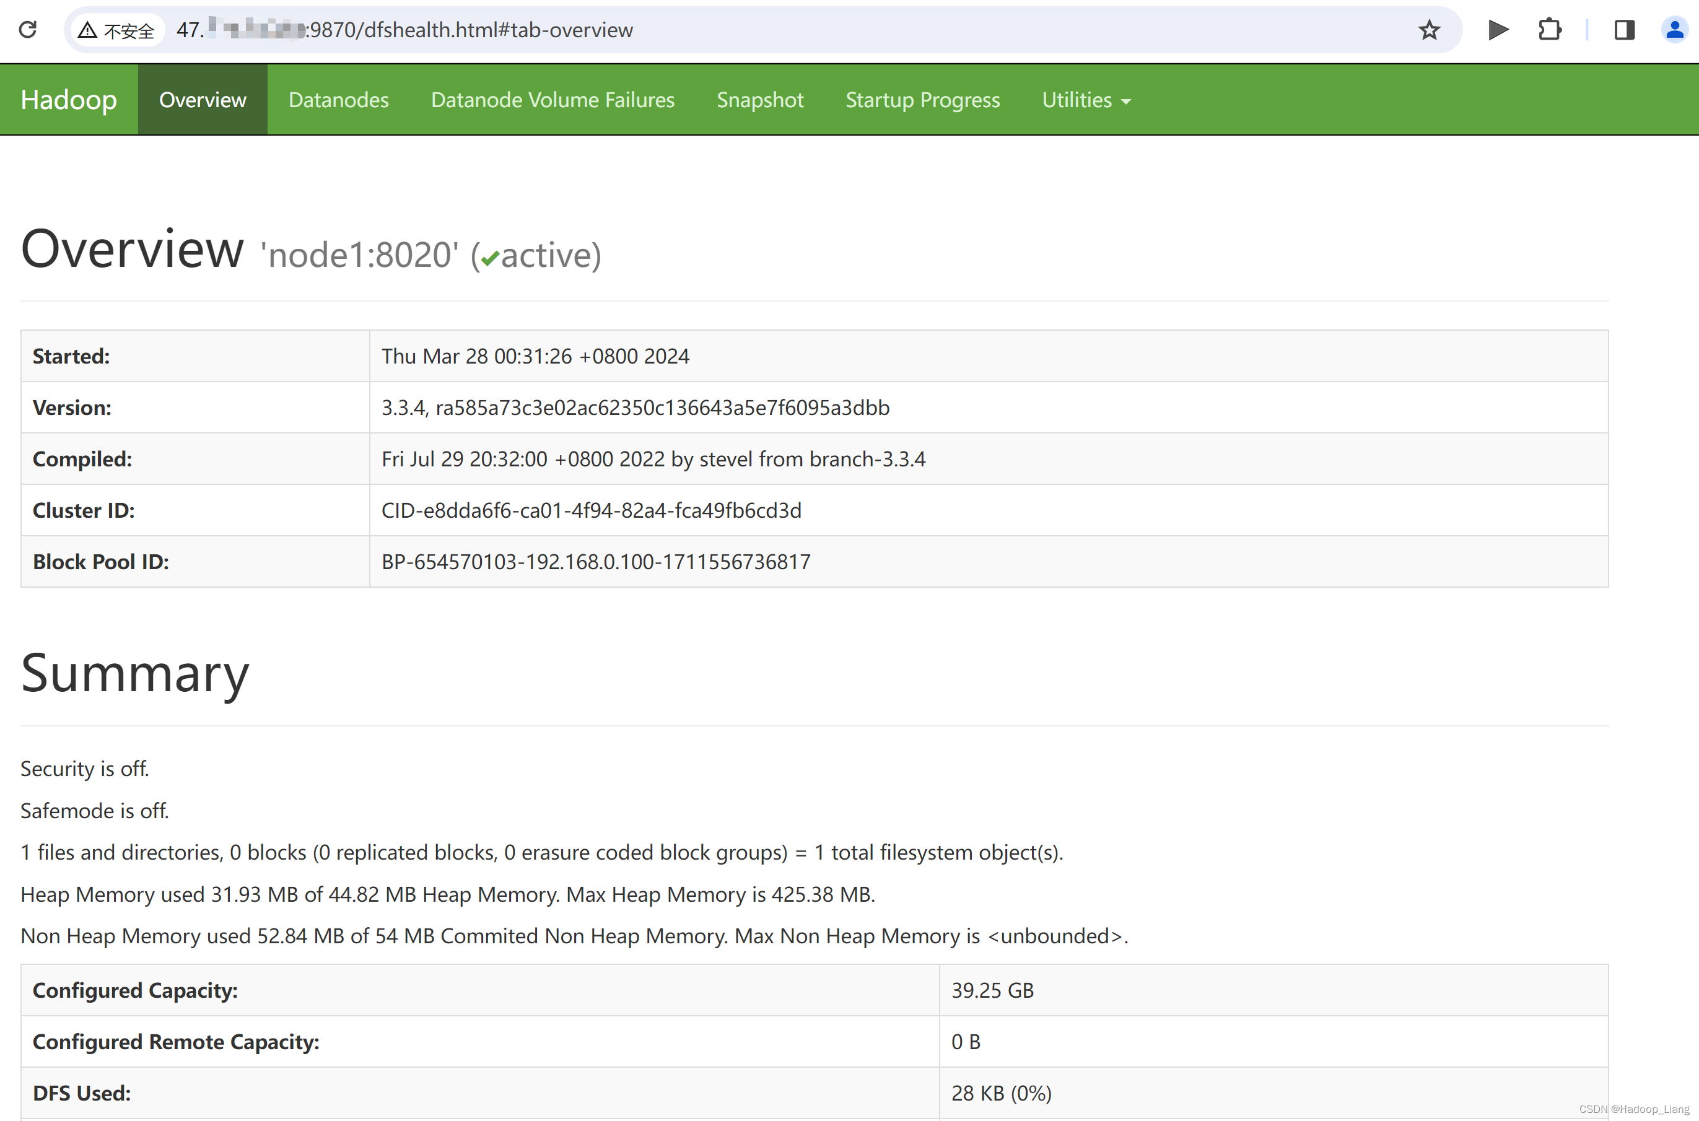Click the 'Configured Remote Capacity:' label
Image resolution: width=1699 pixels, height=1121 pixels.
point(176,1042)
